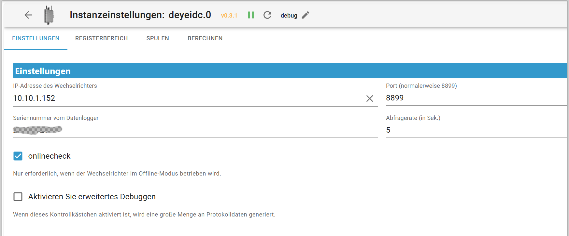Click the blue Einstellungen section header
The height and width of the screenshot is (236, 569).
pos(290,71)
